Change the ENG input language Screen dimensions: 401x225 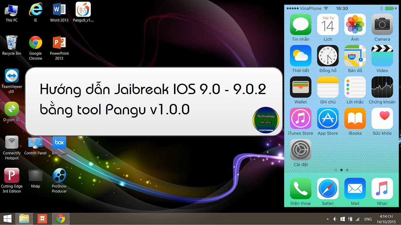pos(368,219)
